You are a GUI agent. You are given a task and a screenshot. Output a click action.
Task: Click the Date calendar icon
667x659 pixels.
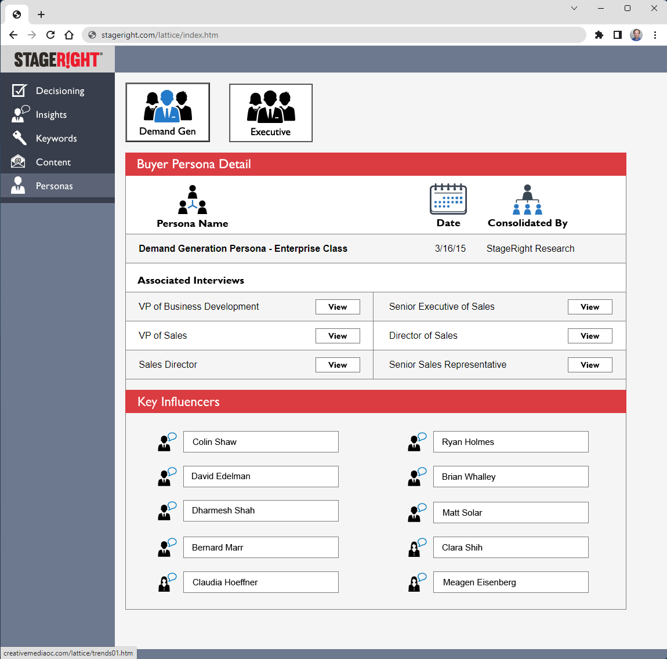coord(448,198)
